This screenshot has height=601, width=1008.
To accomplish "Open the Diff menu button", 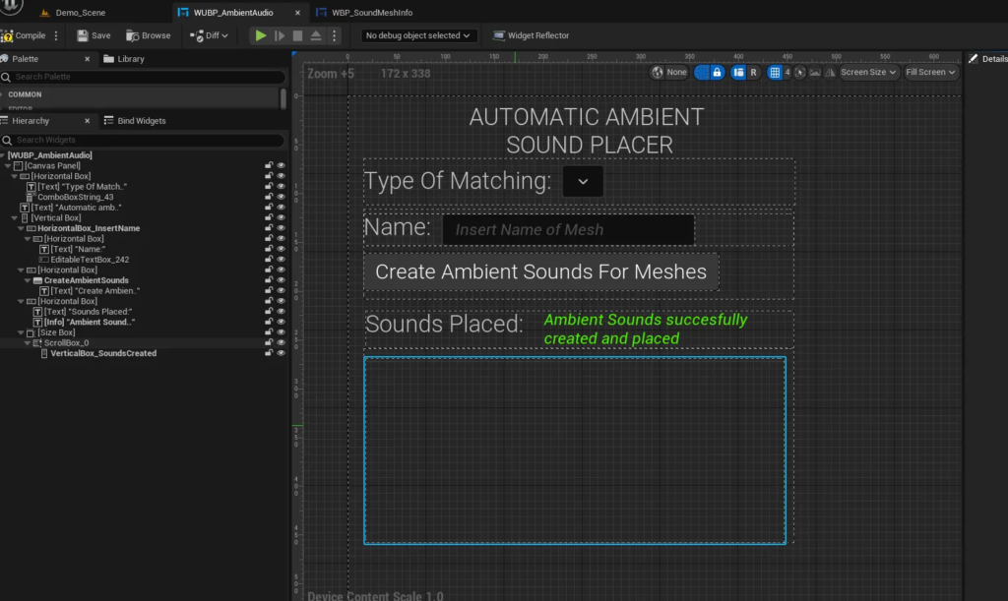I will 209,35.
